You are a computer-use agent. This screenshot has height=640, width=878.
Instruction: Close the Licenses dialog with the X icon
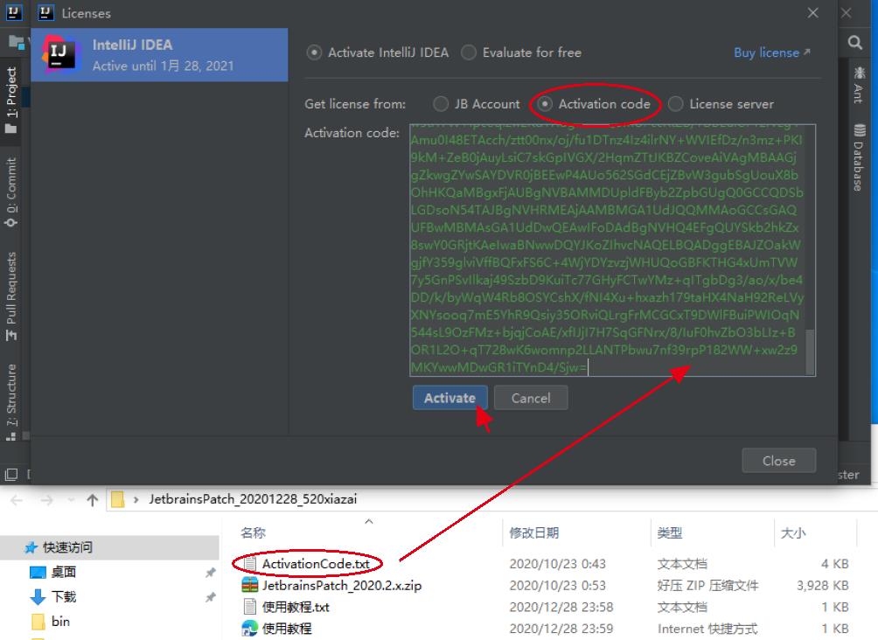813,13
